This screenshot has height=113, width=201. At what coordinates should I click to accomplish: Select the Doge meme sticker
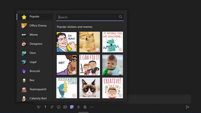90,42
